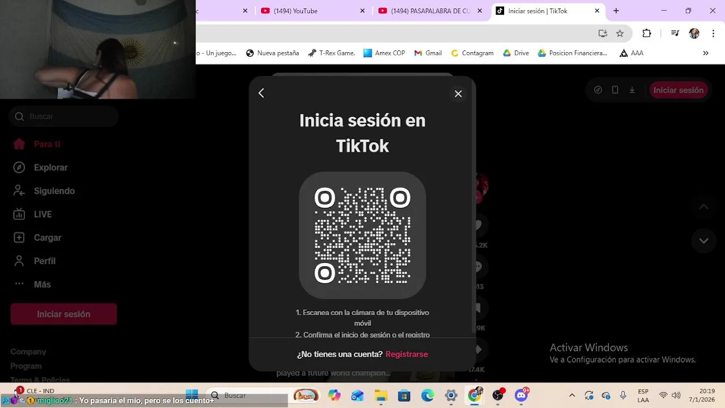Open the Posicion Financiera bookmark
Viewport: 725px width, 408px height.
(x=572, y=53)
